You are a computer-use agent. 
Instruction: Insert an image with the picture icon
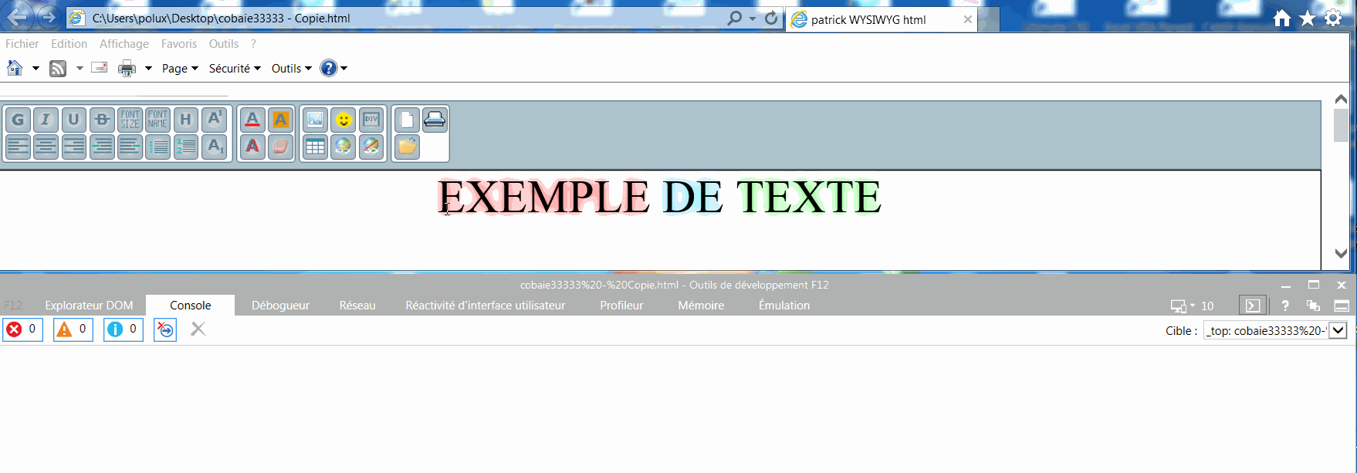click(315, 120)
